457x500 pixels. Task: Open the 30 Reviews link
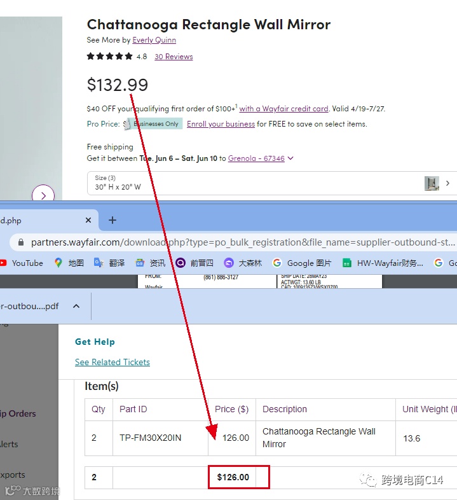[174, 57]
